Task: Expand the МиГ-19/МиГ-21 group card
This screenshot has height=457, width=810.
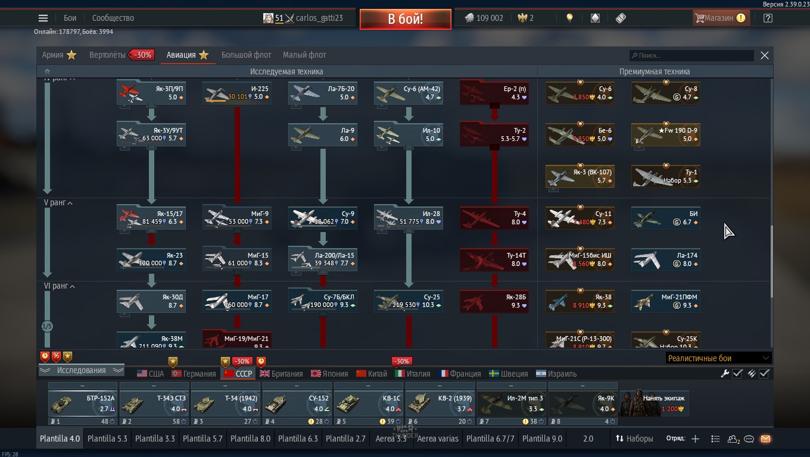Action: pos(237,338)
